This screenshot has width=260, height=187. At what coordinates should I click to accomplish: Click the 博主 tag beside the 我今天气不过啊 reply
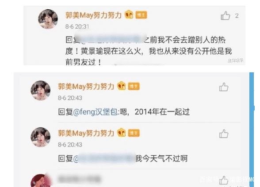[x=134, y=133]
